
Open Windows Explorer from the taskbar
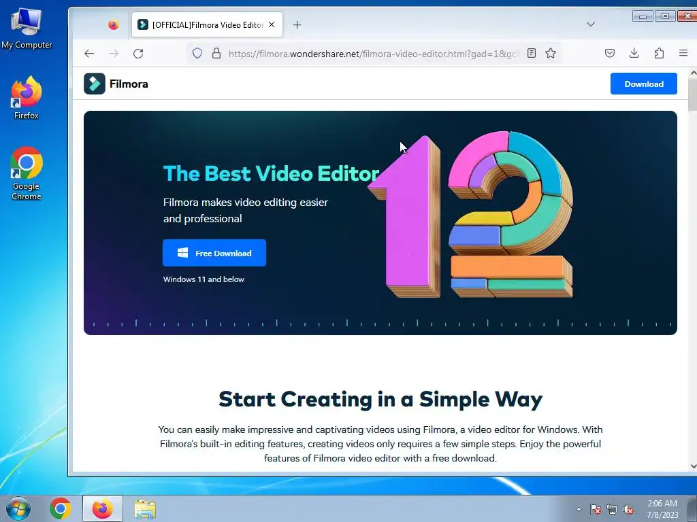point(145,509)
